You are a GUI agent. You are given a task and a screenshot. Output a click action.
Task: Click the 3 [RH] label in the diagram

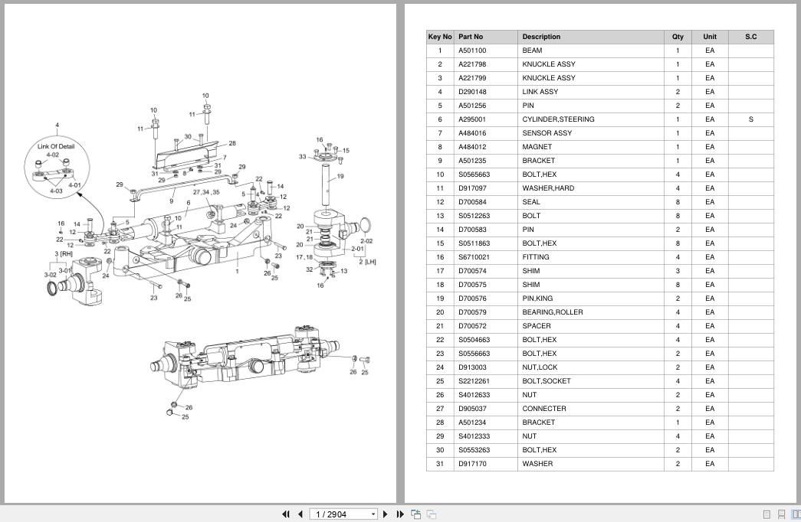[x=64, y=253]
